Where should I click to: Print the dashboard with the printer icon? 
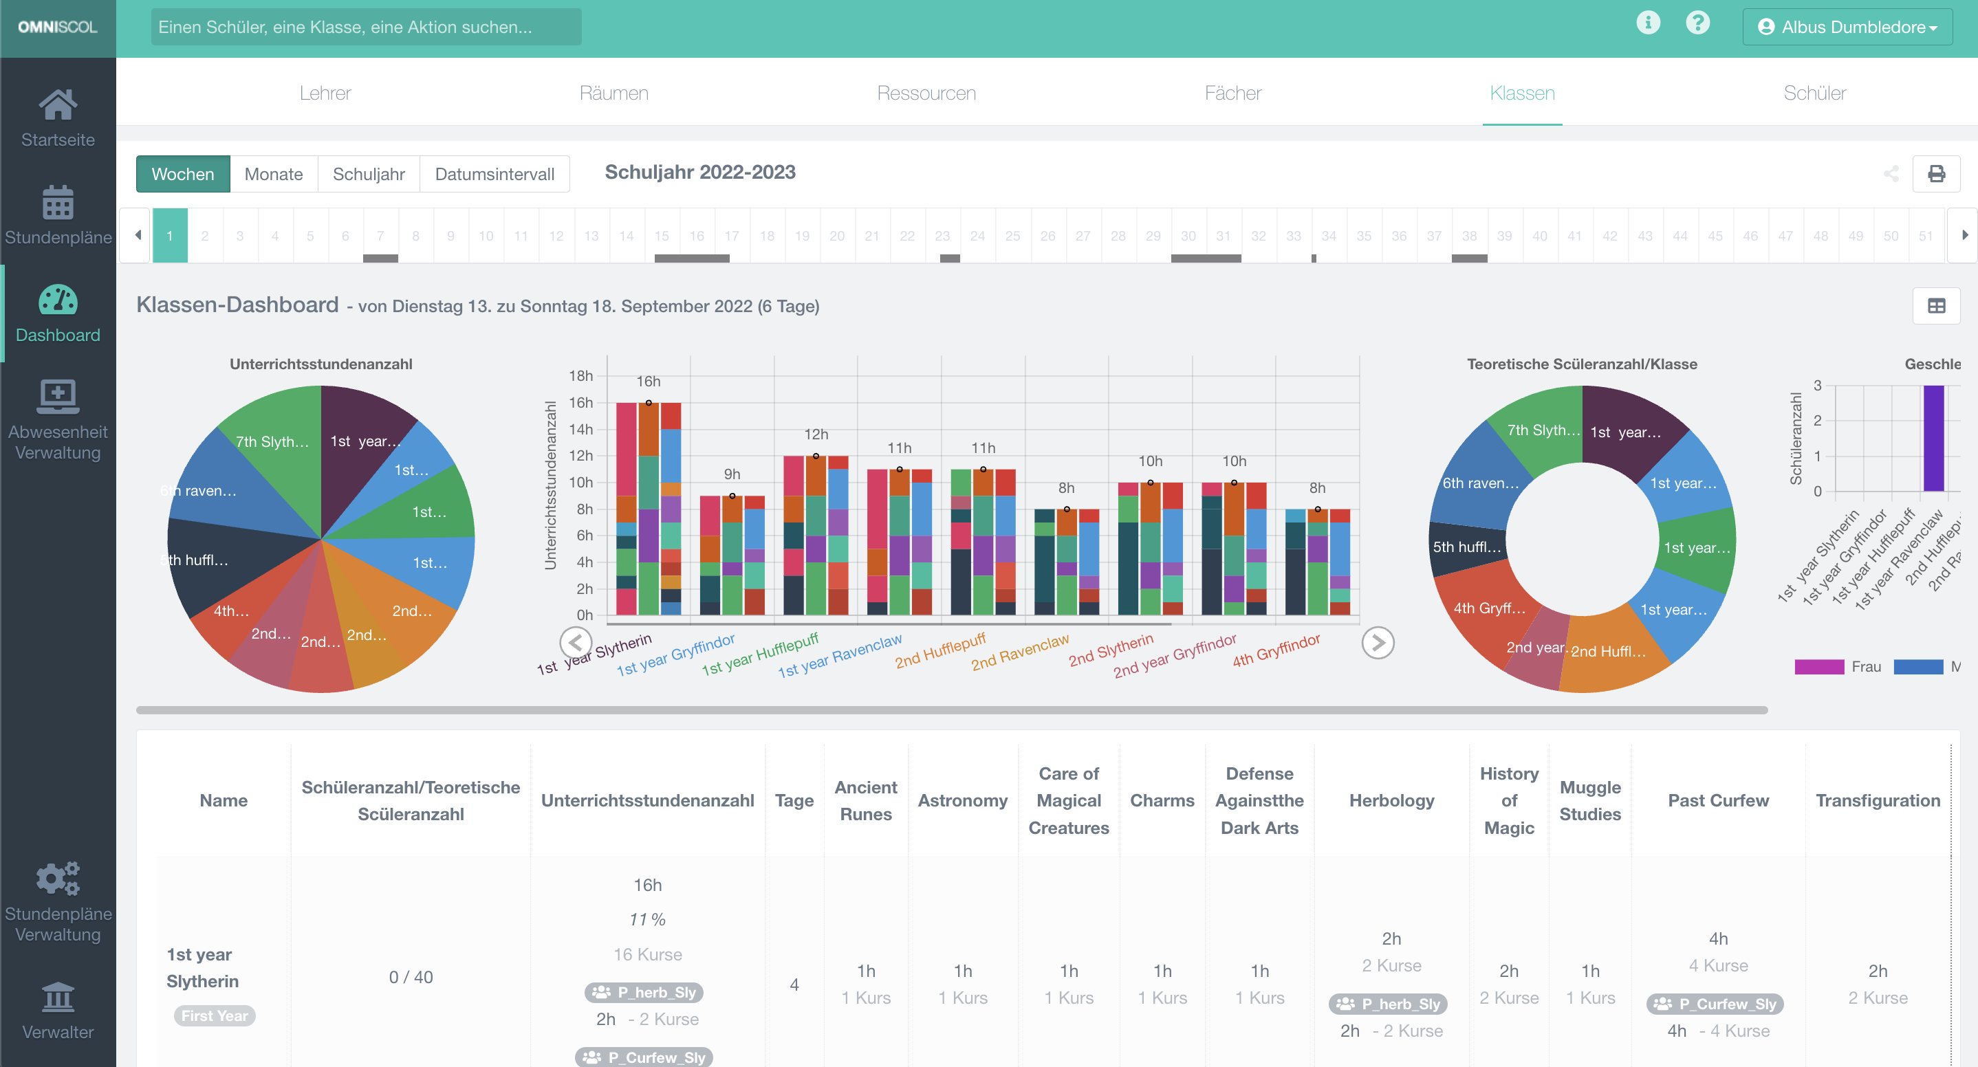(1936, 174)
